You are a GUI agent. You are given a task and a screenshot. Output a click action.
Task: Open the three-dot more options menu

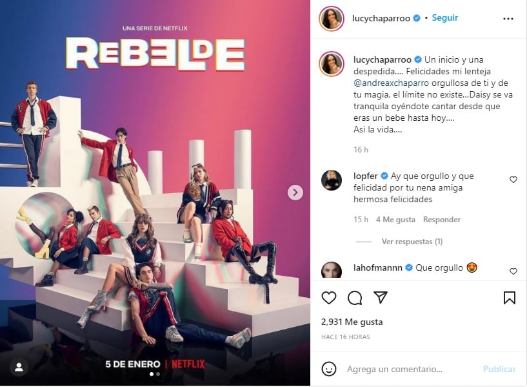(508, 19)
